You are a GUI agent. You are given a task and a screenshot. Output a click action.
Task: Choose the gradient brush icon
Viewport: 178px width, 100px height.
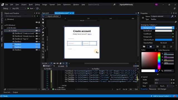[157, 47]
